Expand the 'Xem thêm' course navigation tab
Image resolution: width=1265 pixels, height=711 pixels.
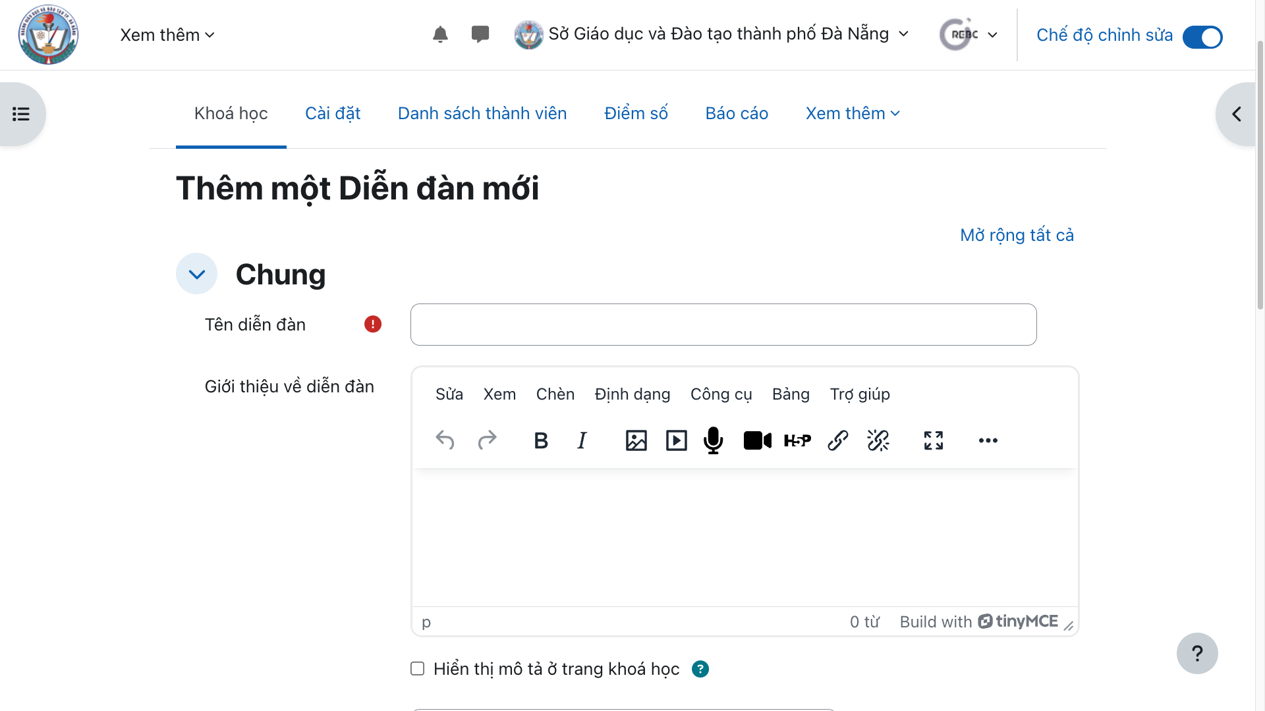point(853,113)
